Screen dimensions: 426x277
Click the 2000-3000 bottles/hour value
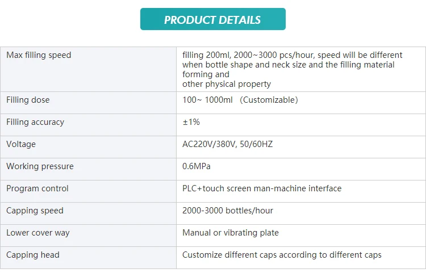pyautogui.click(x=228, y=211)
